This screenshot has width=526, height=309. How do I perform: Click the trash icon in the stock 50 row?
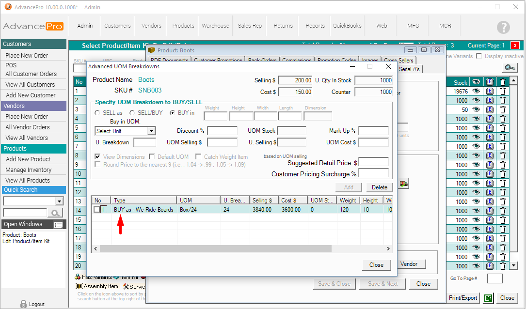click(503, 109)
